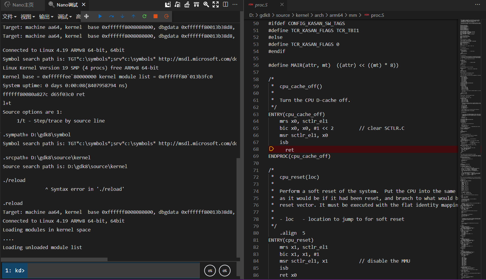Click '#define MAIR(attr, mt)' code line
This screenshot has height=280, width=486.
coord(333,65)
